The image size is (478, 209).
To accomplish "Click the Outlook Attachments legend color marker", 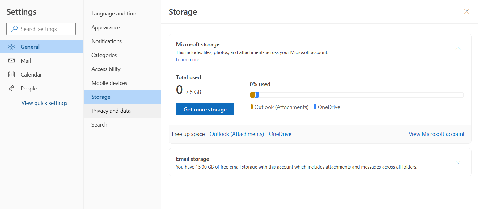I will [252, 107].
